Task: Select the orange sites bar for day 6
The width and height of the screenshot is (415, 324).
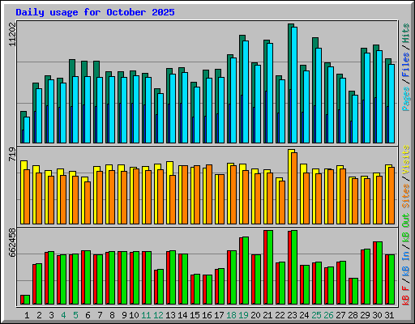Action: (x=88, y=202)
